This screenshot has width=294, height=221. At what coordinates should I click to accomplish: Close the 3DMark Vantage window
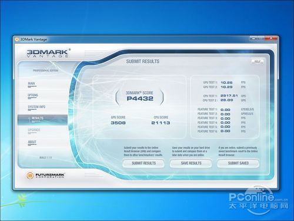pyautogui.click(x=272, y=38)
